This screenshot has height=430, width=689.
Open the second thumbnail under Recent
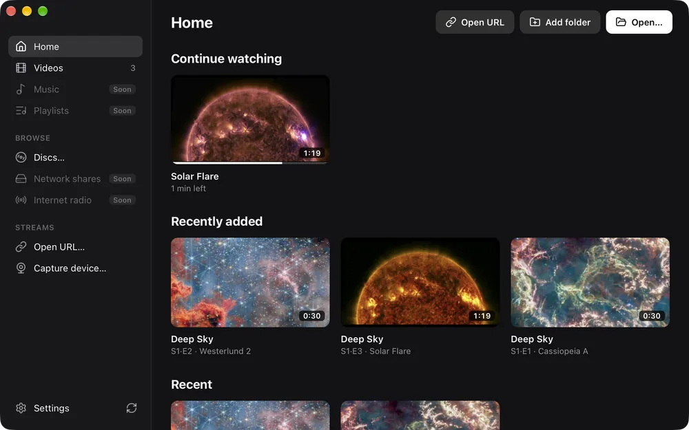(420, 415)
